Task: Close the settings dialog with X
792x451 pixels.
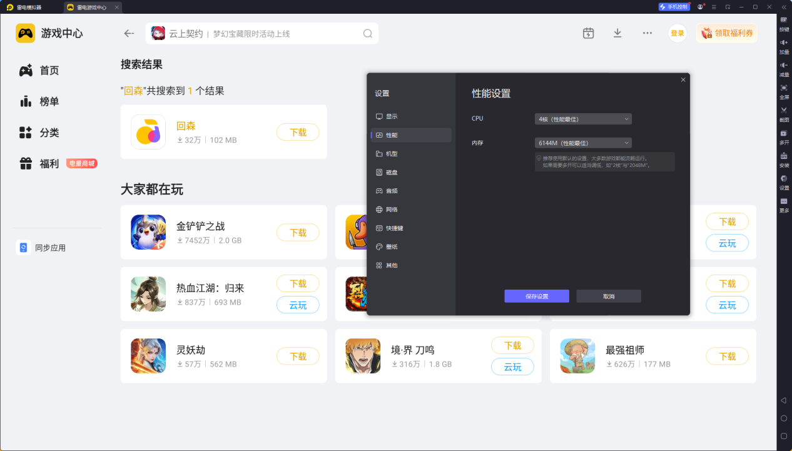Action: [x=683, y=79]
